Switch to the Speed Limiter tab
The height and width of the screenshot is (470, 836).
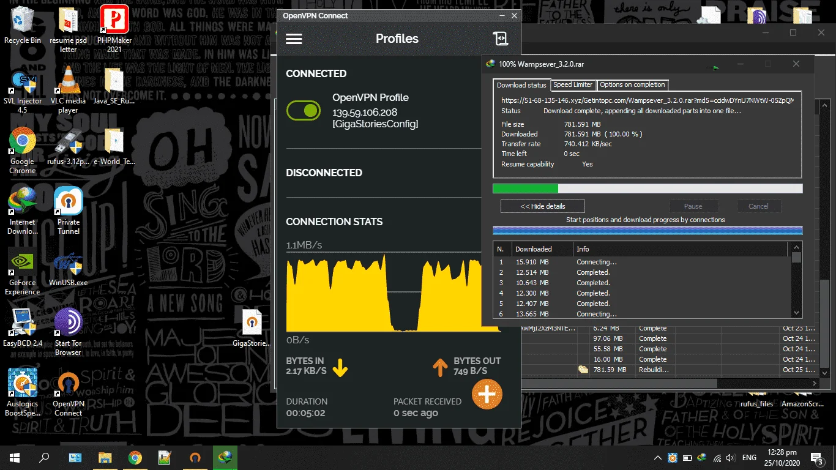click(x=573, y=85)
